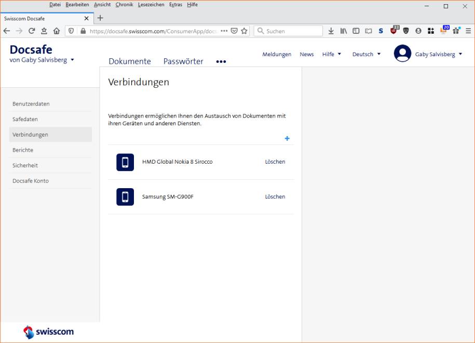The height and width of the screenshot is (343, 475).
Task: Switch to the Dokumente tab
Action: click(130, 61)
